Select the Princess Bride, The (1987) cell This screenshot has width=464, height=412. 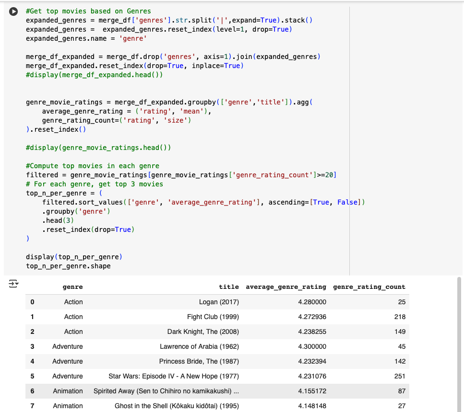pyautogui.click(x=199, y=361)
